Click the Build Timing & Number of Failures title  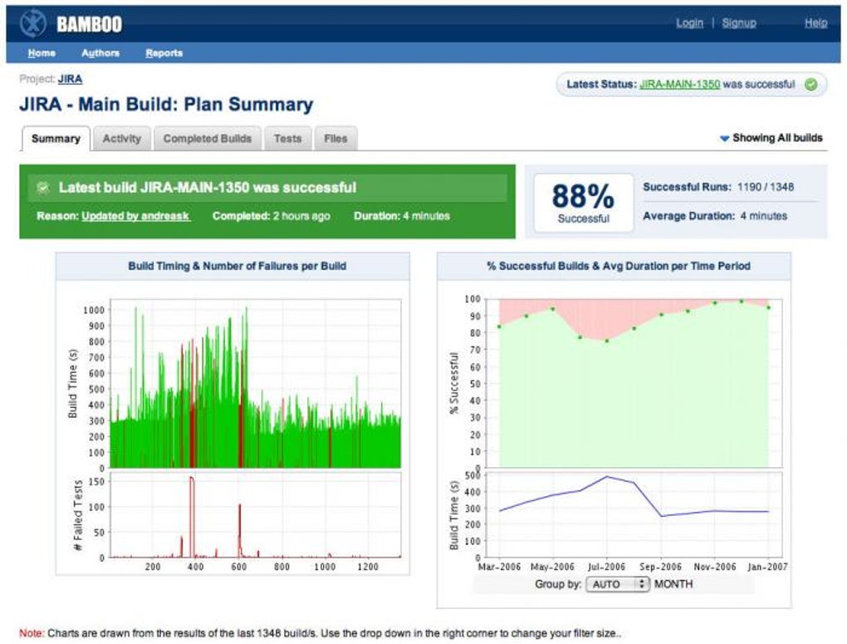(x=237, y=266)
